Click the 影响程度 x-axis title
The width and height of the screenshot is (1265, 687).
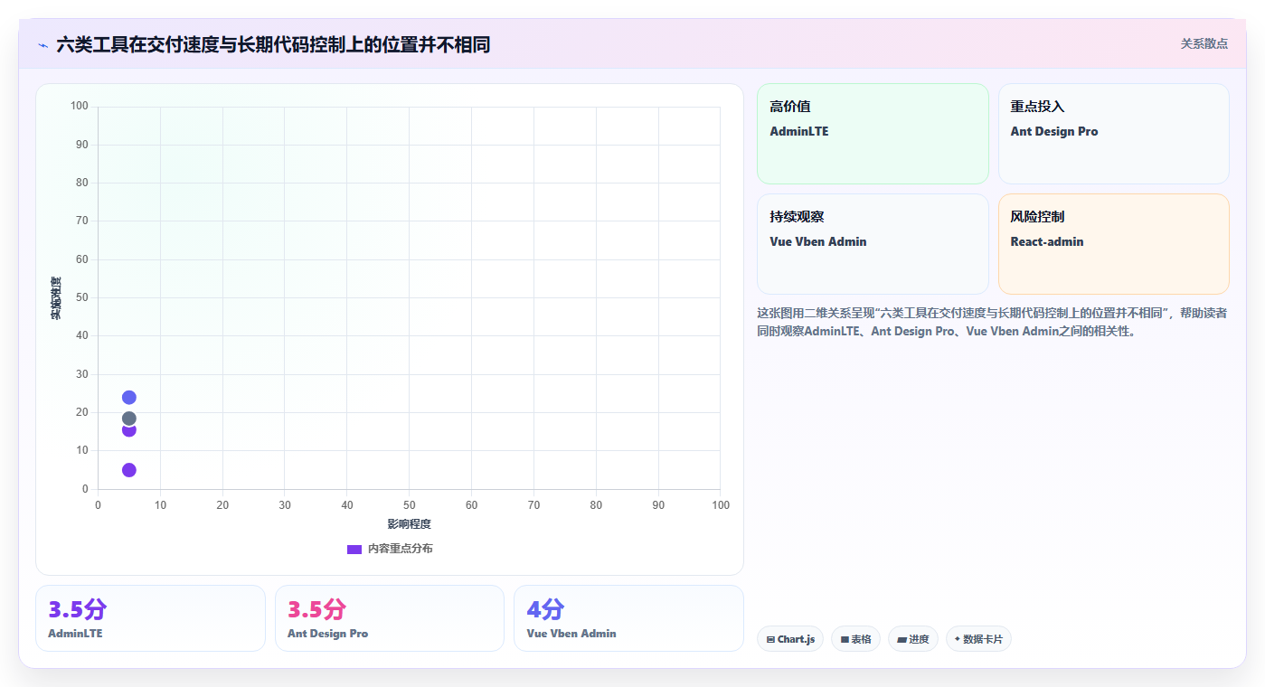(x=410, y=524)
